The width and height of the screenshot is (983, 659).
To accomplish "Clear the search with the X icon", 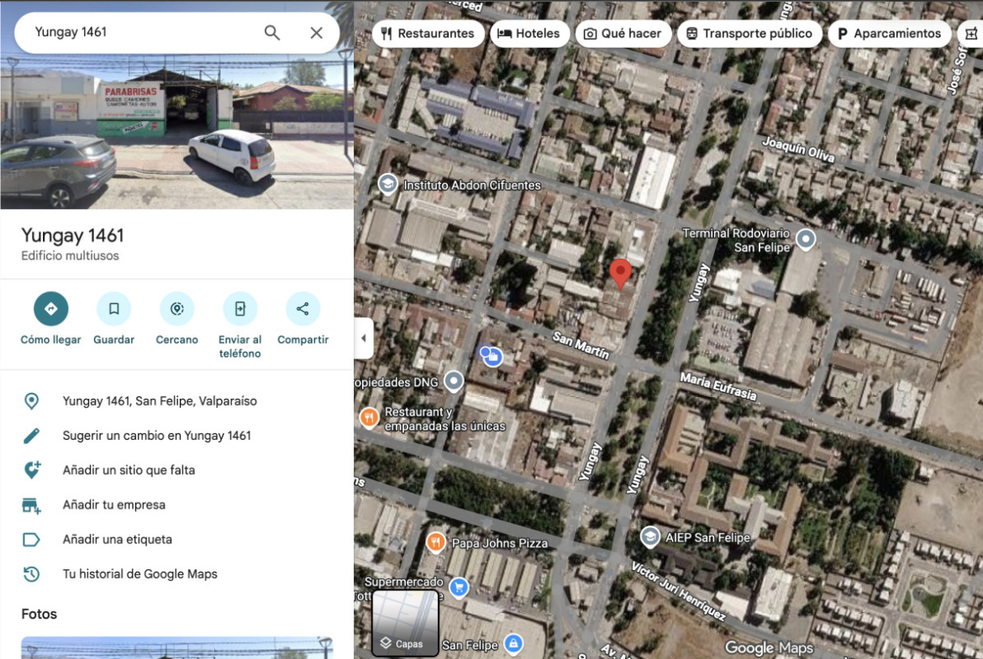I will pos(317,33).
